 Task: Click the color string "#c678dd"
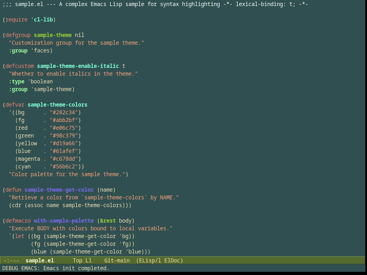[64, 159]
